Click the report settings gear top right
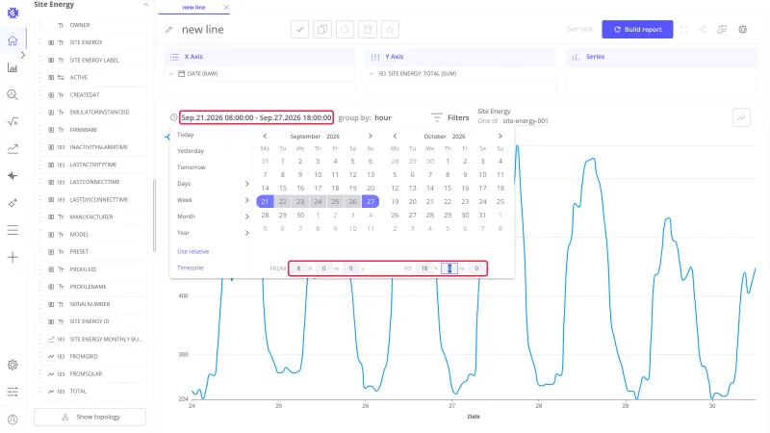 pyautogui.click(x=742, y=30)
